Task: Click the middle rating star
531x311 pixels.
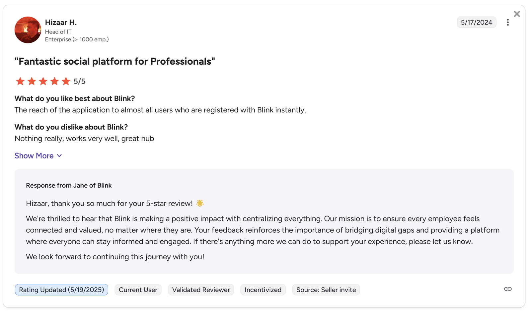Action: (x=43, y=81)
